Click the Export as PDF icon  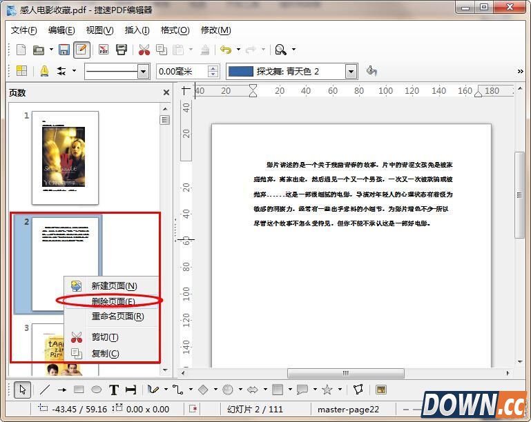[104, 50]
